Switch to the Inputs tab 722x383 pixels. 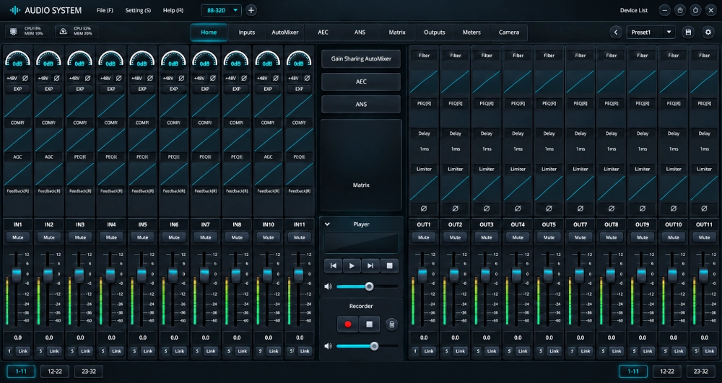click(x=247, y=32)
